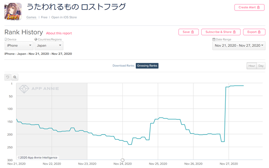Screen dimensions: 269x168
Task: Click the lock icon on Export button
Action: (x=259, y=32)
